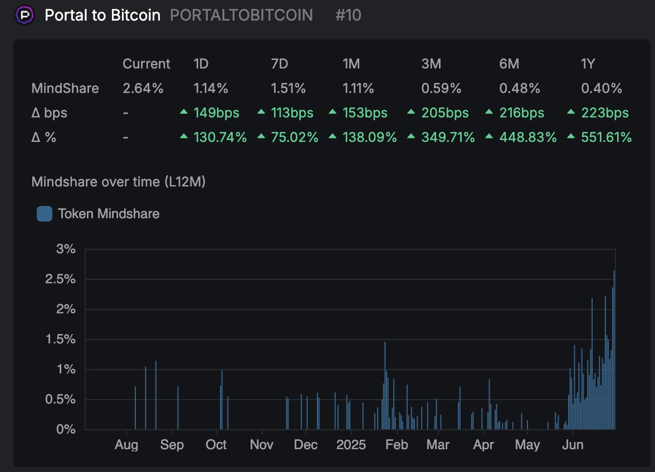Image resolution: width=655 pixels, height=472 pixels.
Task: Click the 0.5% y-axis label
Action: pyautogui.click(x=60, y=400)
